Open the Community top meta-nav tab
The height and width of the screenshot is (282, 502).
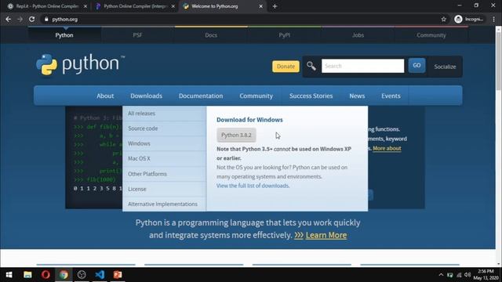pos(431,35)
